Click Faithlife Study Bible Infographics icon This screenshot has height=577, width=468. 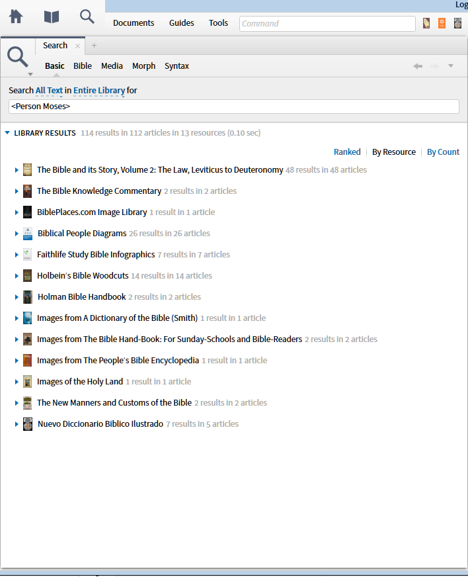(28, 255)
